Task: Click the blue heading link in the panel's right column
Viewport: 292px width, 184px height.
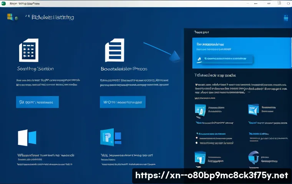Action: [x=259, y=134]
